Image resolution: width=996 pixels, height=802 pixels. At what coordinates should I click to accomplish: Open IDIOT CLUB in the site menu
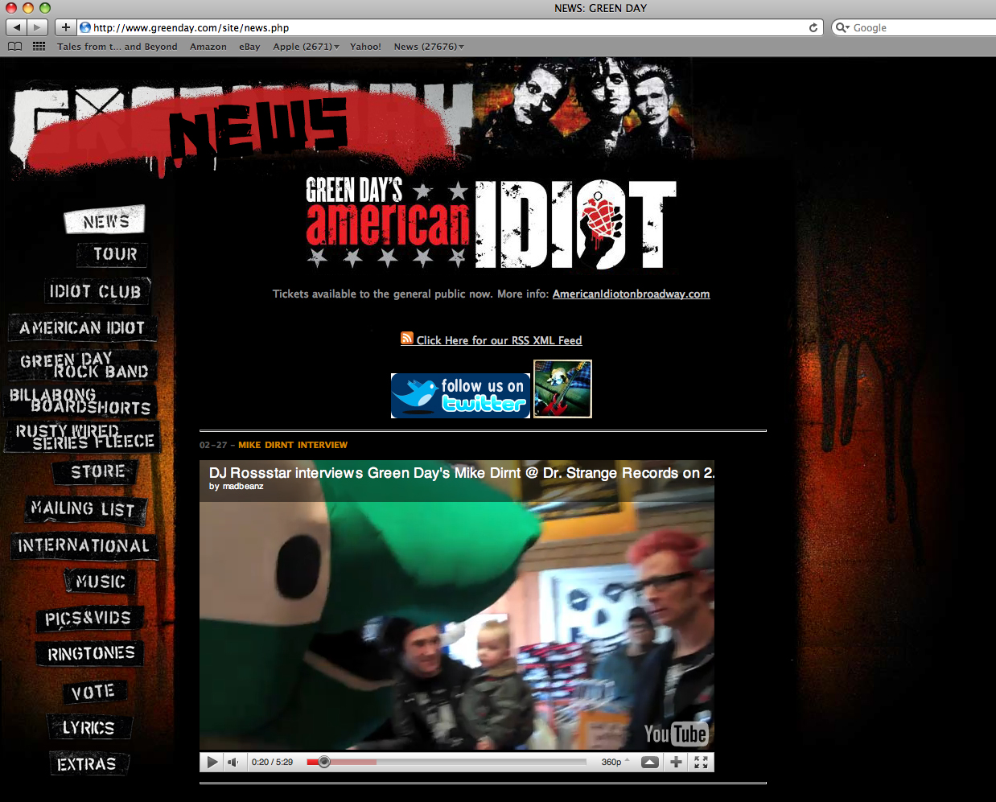coord(97,291)
